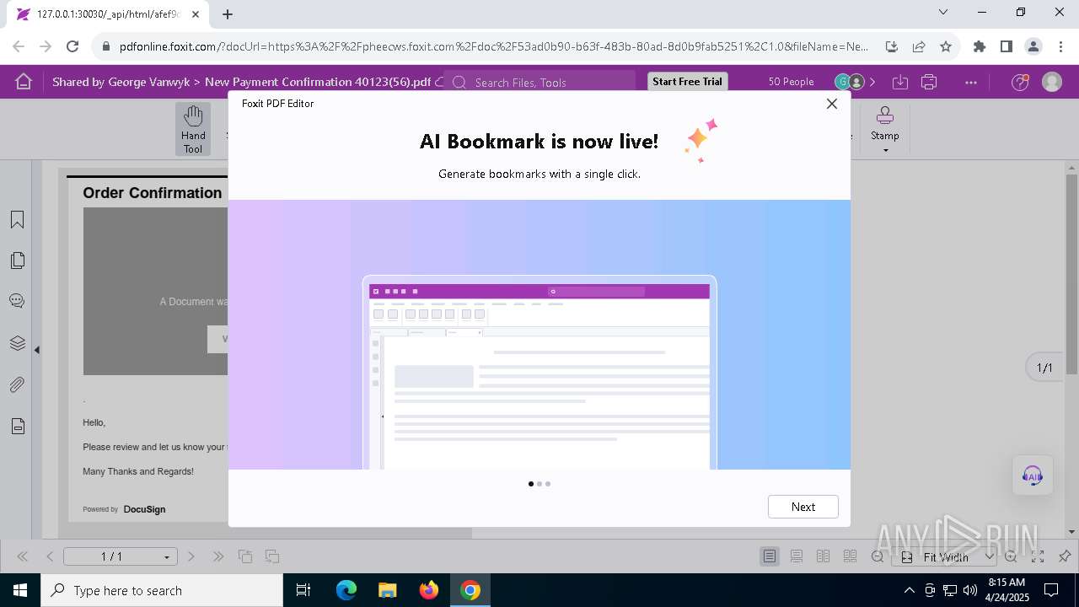Open Microsoft Edge from taskbar

pyautogui.click(x=346, y=590)
